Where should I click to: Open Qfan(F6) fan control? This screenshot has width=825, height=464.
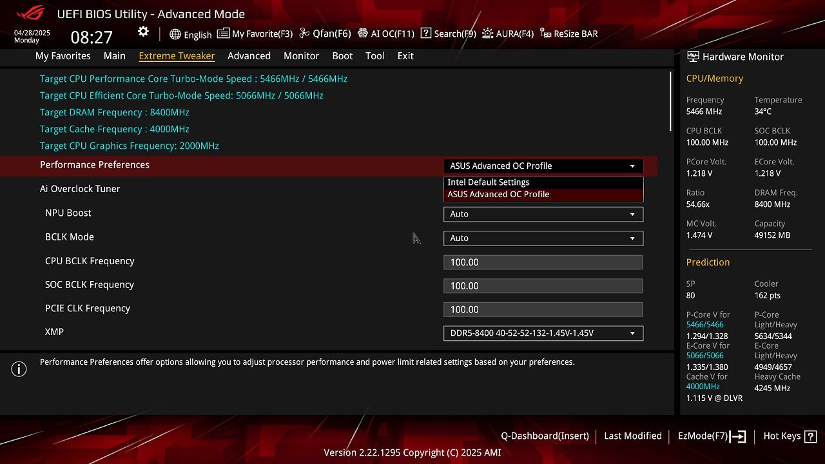click(x=325, y=34)
